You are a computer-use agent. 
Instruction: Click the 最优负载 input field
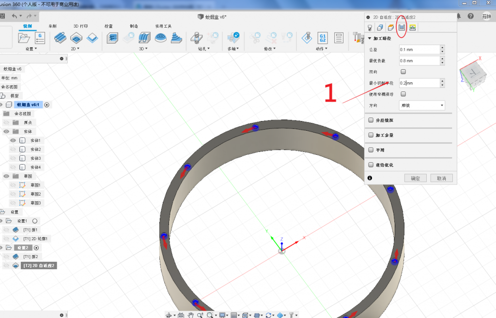point(419,61)
